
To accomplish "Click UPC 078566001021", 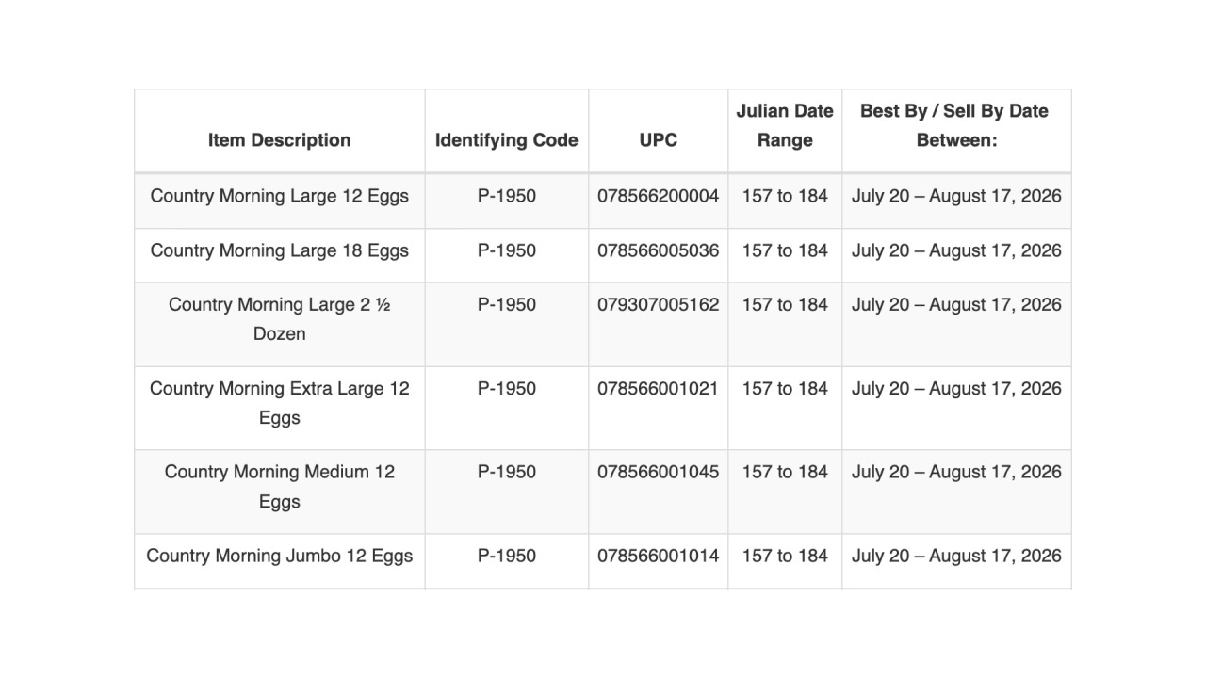I will (x=659, y=388).
